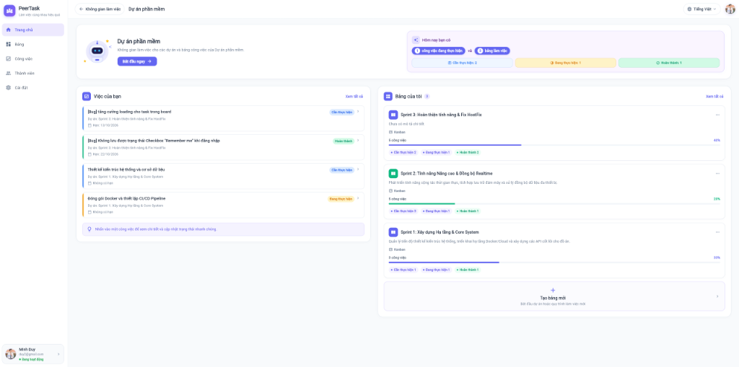This screenshot has height=367, width=739.
Task: Click the green Sprint 2 progress bar
Action: [x=554, y=204]
